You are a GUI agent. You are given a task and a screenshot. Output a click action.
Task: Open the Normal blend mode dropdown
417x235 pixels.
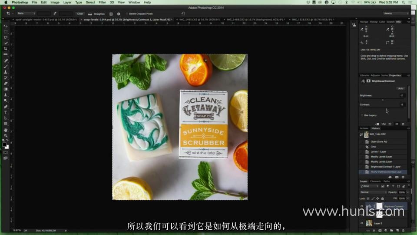click(x=374, y=192)
